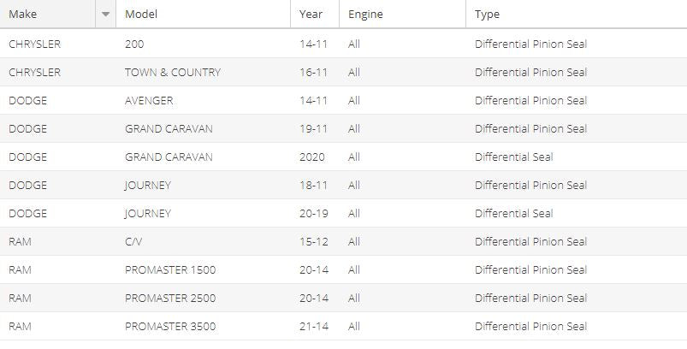Click the Engine column header

[402, 14]
